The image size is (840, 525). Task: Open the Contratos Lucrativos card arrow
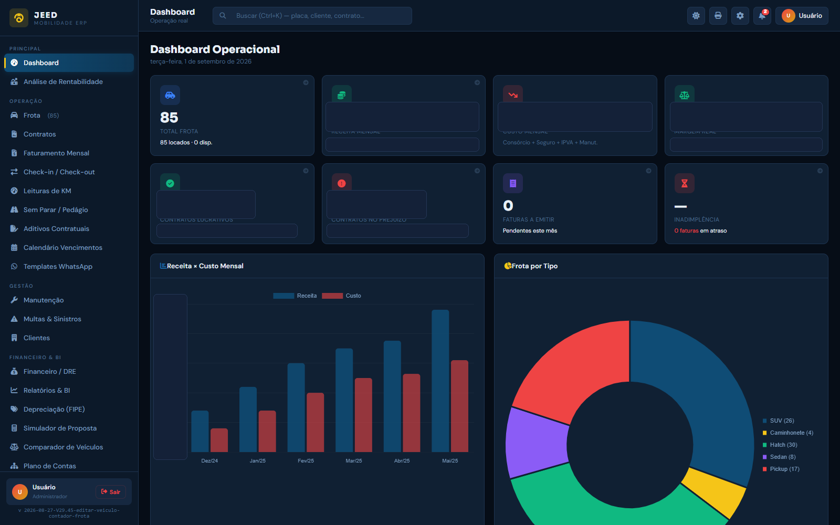(x=306, y=171)
